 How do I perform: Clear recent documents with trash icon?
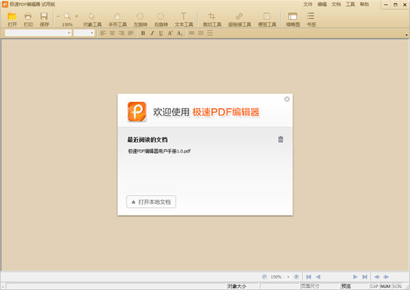pyautogui.click(x=281, y=140)
